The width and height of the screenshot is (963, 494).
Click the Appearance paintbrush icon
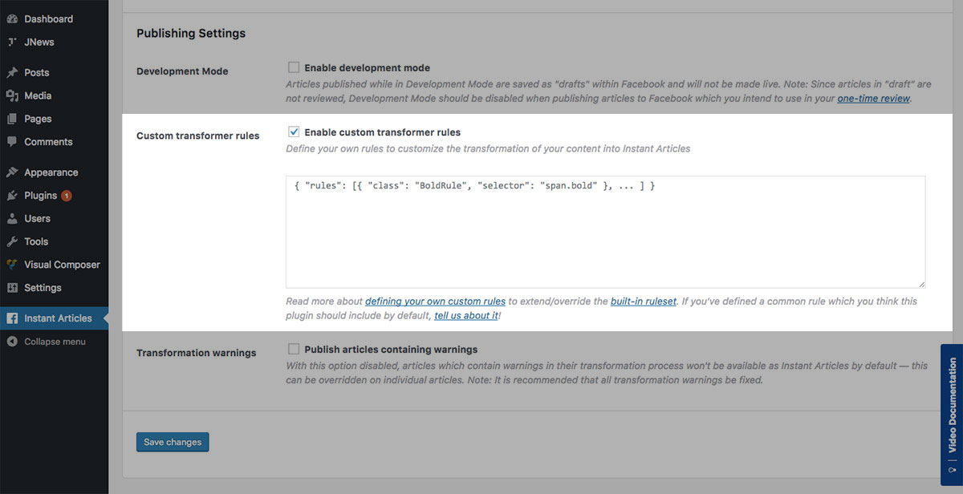(x=12, y=172)
